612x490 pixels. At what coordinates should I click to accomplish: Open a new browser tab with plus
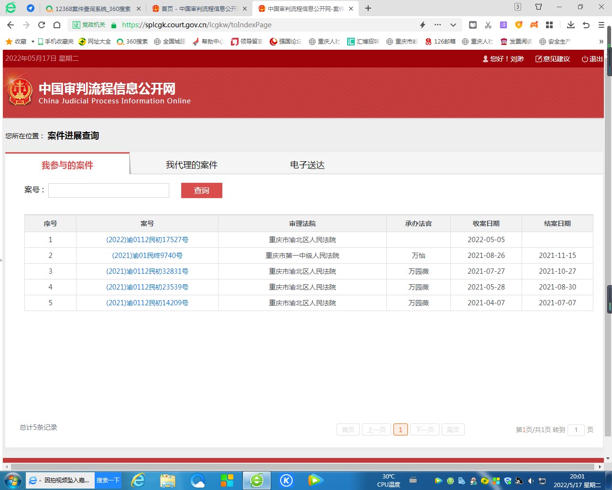(x=368, y=8)
